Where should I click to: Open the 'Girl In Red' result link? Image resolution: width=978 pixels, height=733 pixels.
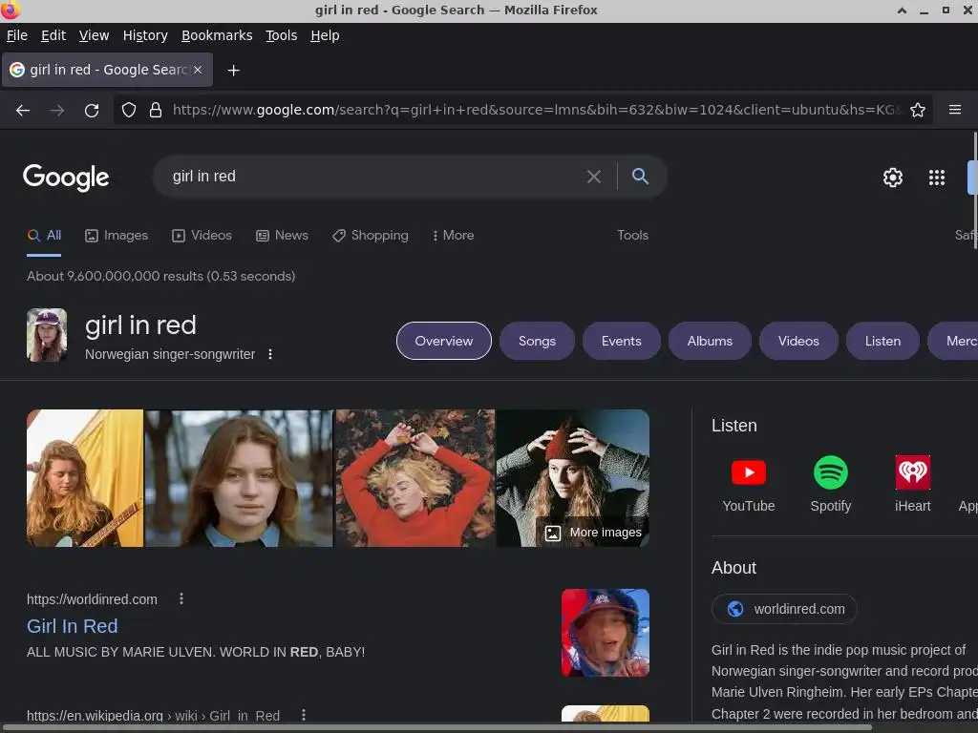73,626
